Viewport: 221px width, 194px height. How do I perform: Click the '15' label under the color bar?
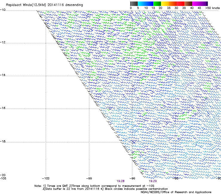pyautogui.click(x=153, y=8)
